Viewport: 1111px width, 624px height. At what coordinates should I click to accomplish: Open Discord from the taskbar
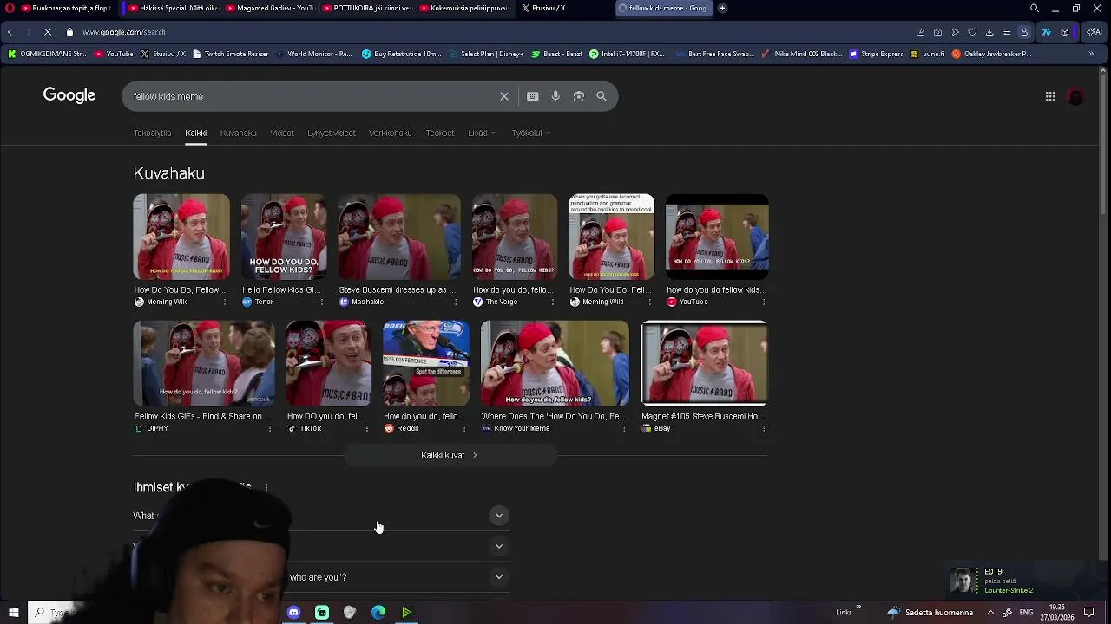pos(293,613)
